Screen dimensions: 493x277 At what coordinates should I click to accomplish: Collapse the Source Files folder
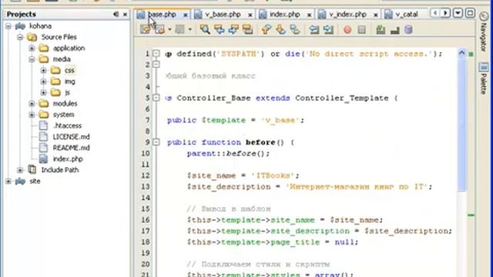[x=20, y=37]
